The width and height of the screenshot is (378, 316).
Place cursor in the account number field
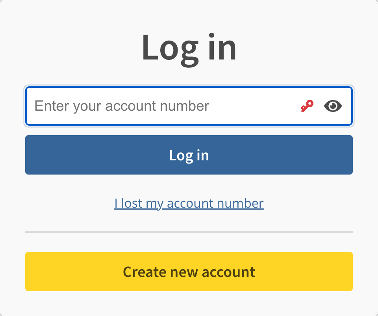pyautogui.click(x=157, y=106)
